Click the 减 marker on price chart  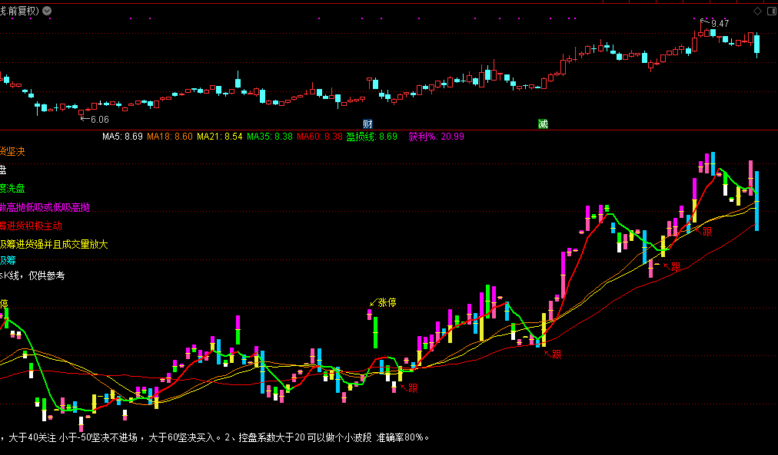point(543,124)
